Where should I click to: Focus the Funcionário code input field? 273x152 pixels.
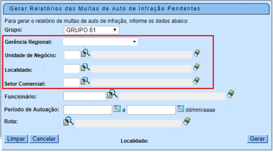(x=85, y=96)
